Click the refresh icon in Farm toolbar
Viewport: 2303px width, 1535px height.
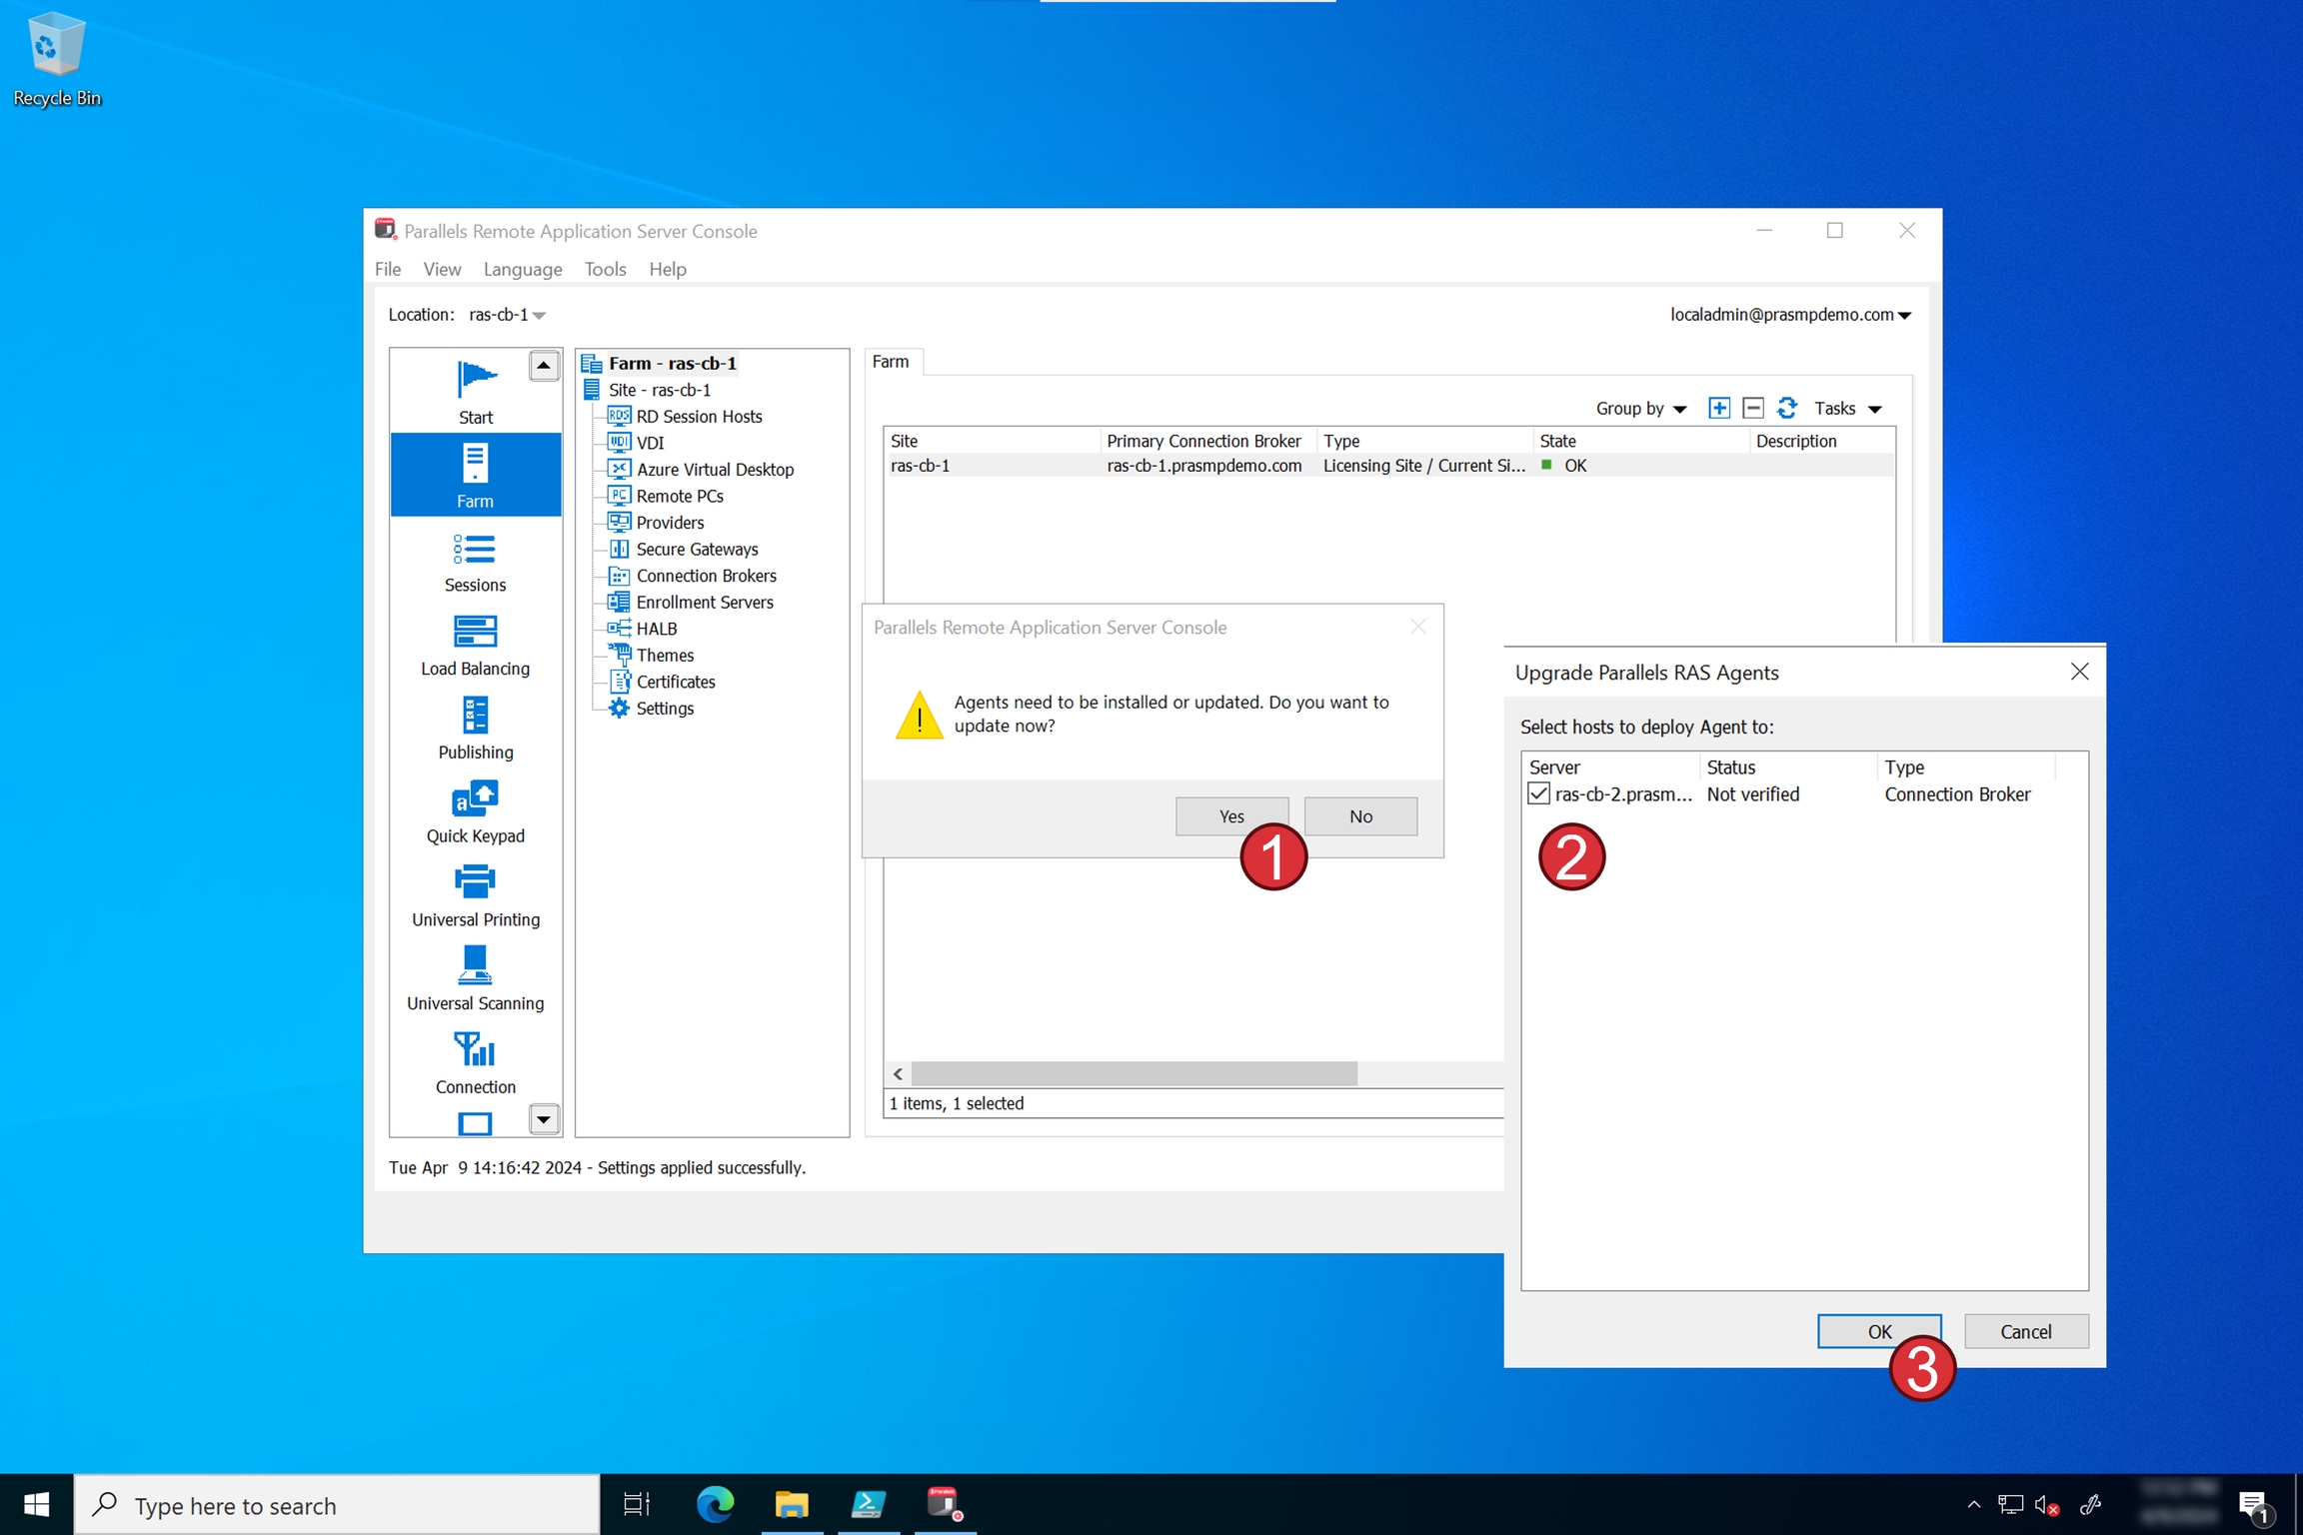pyautogui.click(x=1786, y=408)
